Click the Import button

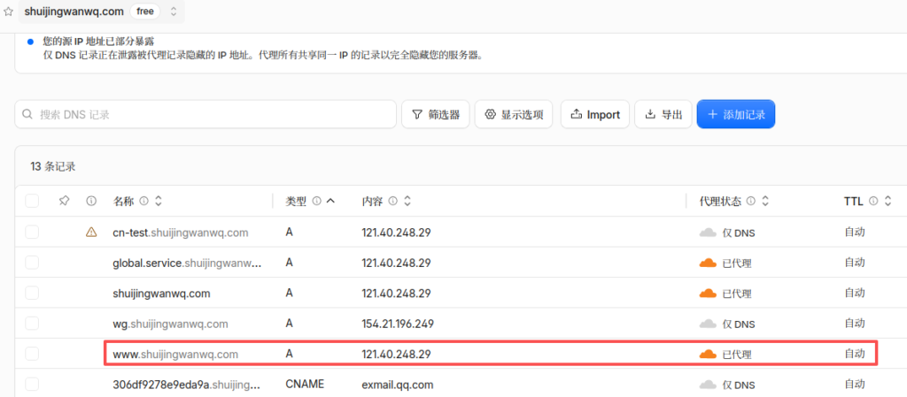point(595,114)
